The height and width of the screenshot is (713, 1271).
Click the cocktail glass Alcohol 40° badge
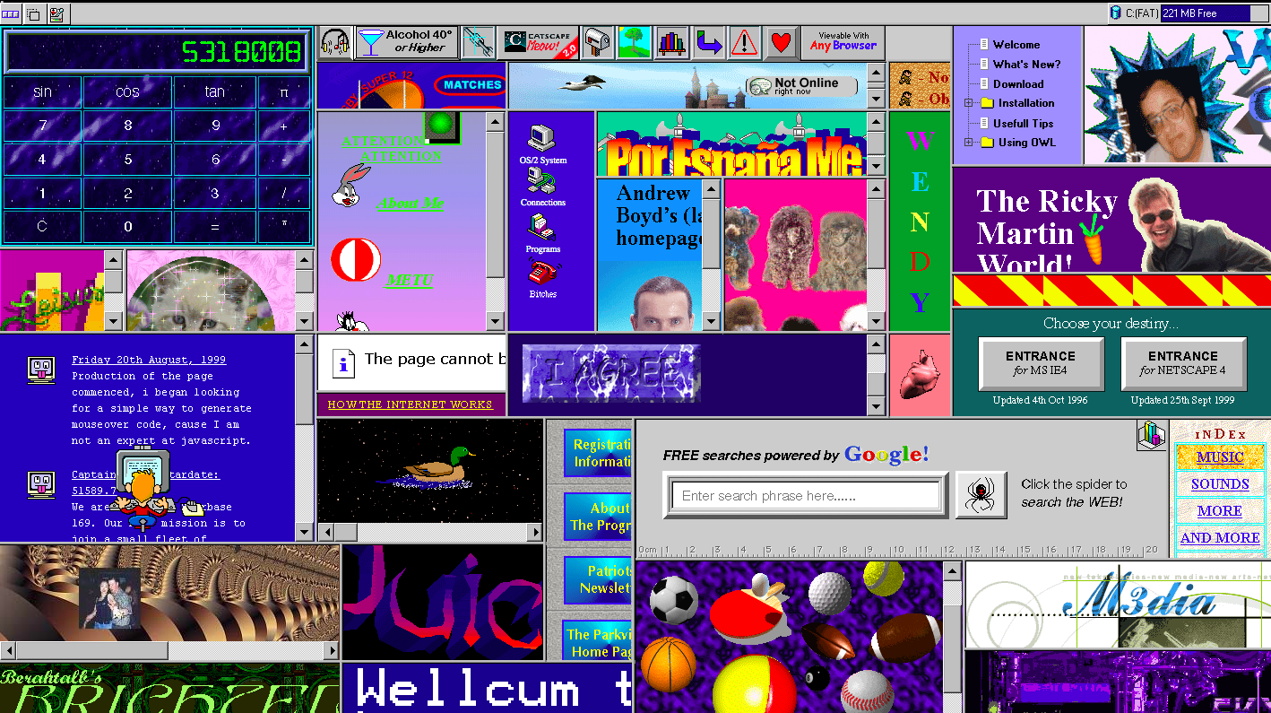point(407,42)
